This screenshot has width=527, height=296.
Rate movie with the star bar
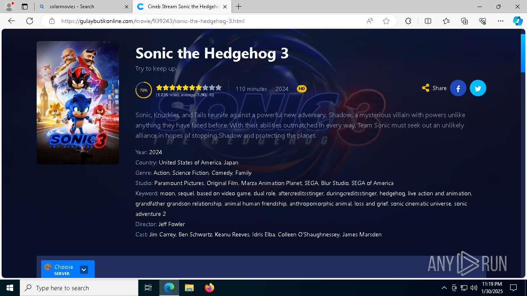pyautogui.click(x=189, y=88)
